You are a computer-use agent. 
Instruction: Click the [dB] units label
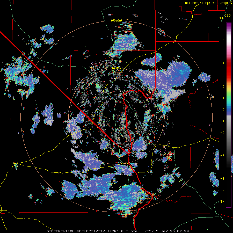click(x=221, y=18)
